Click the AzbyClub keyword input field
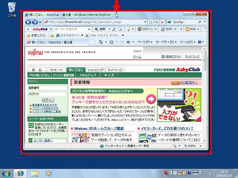Image resolution: width=238 pixels, height=178 pixels. click(x=71, y=29)
